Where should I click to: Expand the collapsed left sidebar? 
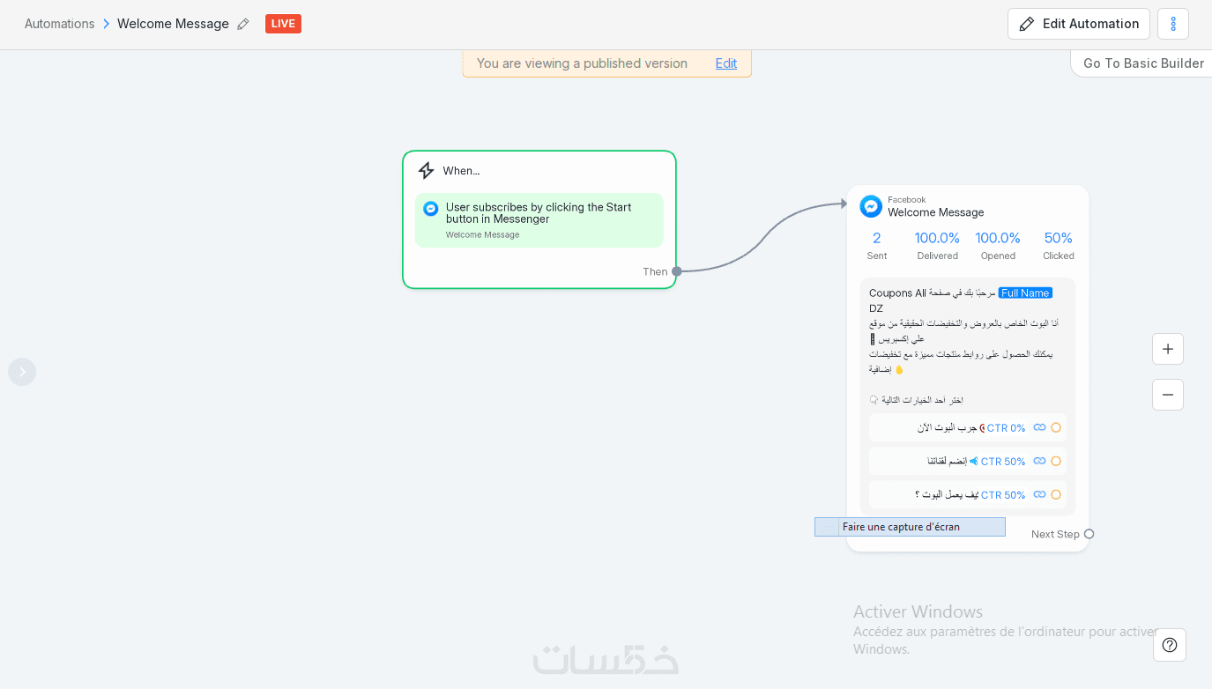click(22, 372)
